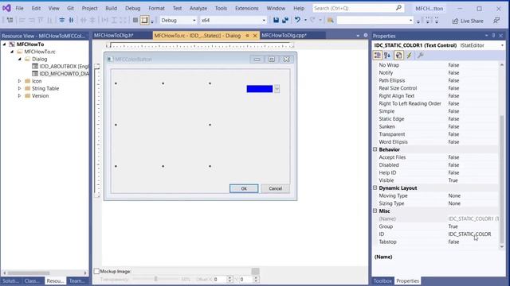Collapse the MFCHowTo.rc resource node
Viewport: 510px width, 286px height.
point(12,52)
